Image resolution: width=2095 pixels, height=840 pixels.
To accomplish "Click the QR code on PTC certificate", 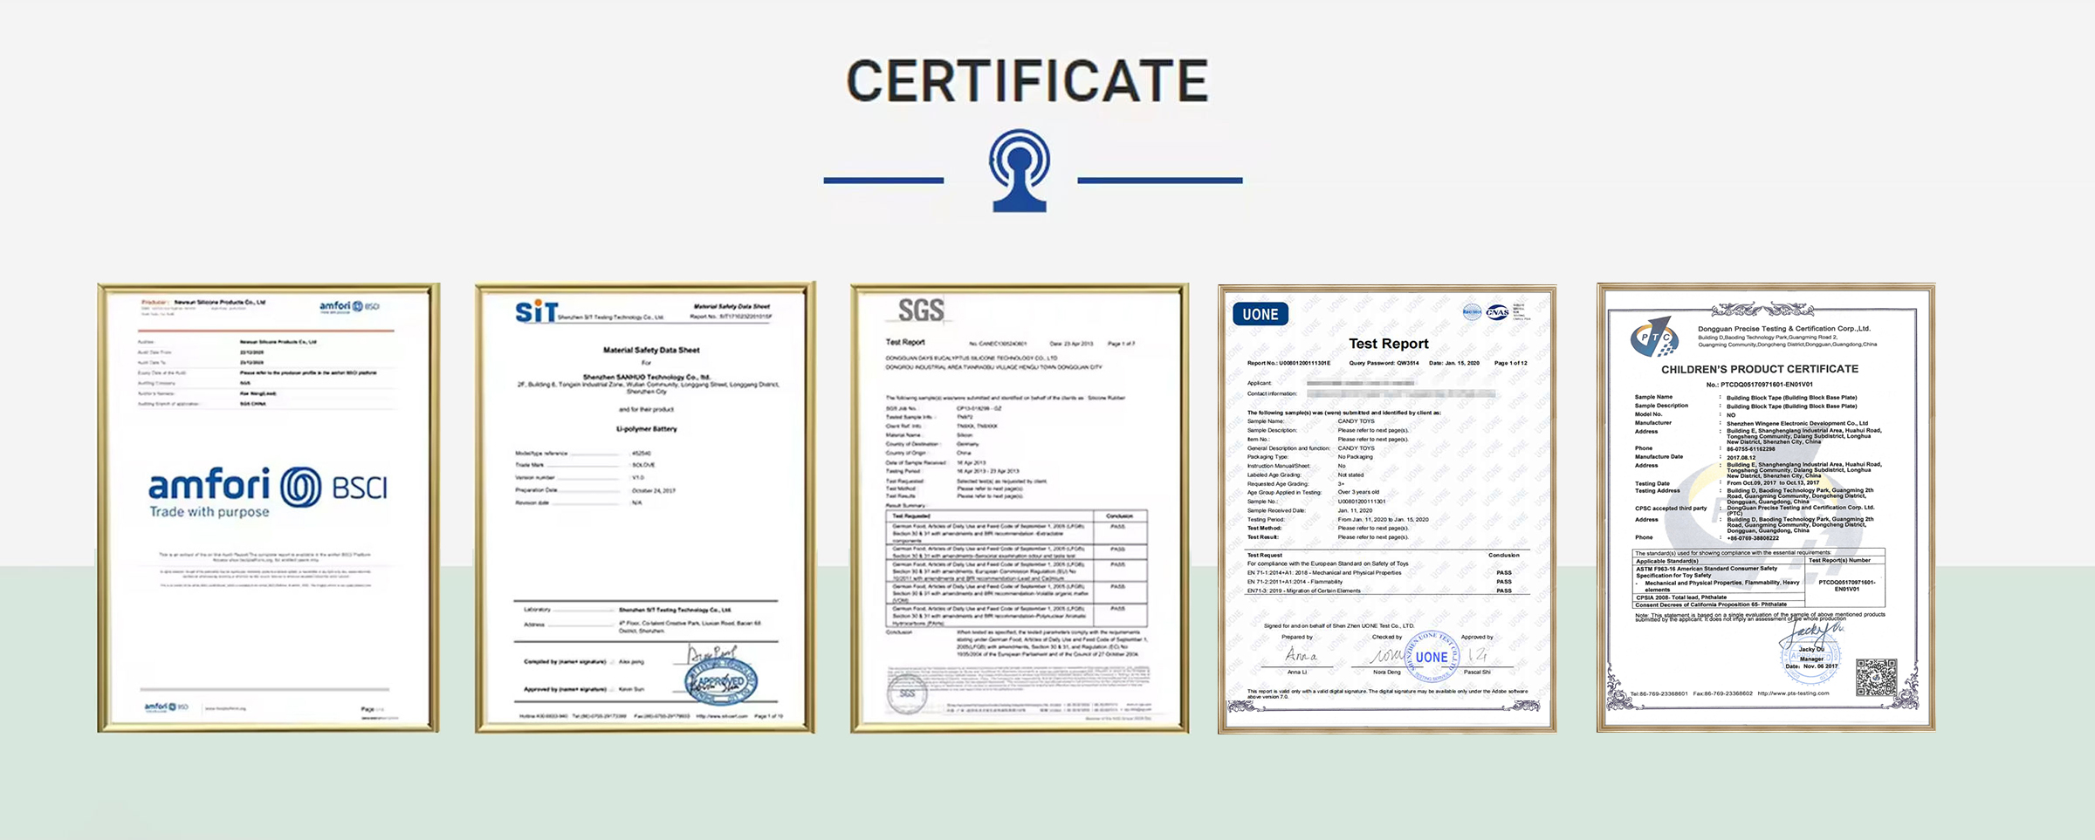I will tap(1876, 678).
